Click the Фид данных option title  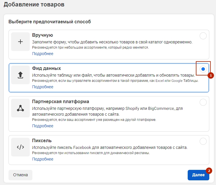46,68
